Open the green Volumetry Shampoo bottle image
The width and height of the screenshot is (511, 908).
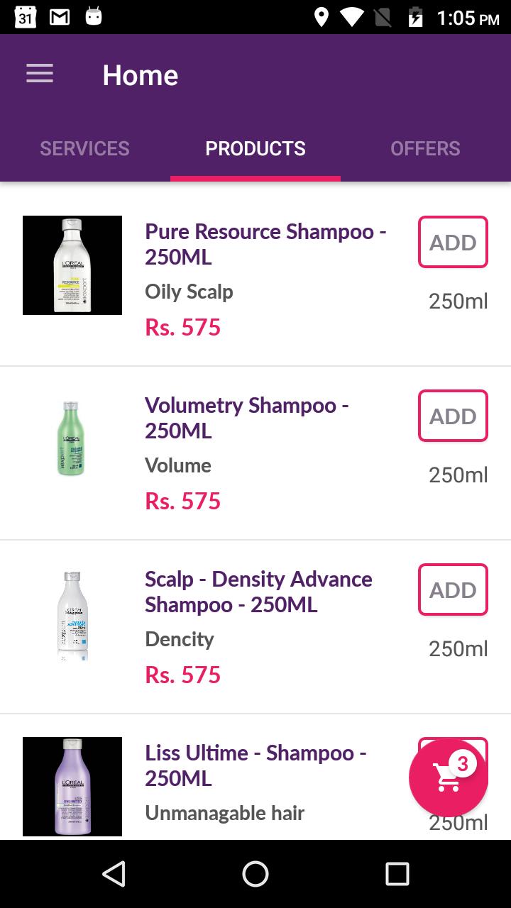click(x=72, y=438)
